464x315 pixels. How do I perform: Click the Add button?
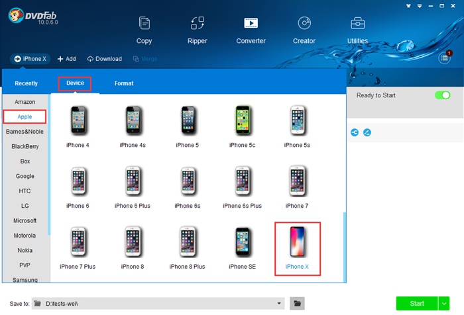[66, 59]
